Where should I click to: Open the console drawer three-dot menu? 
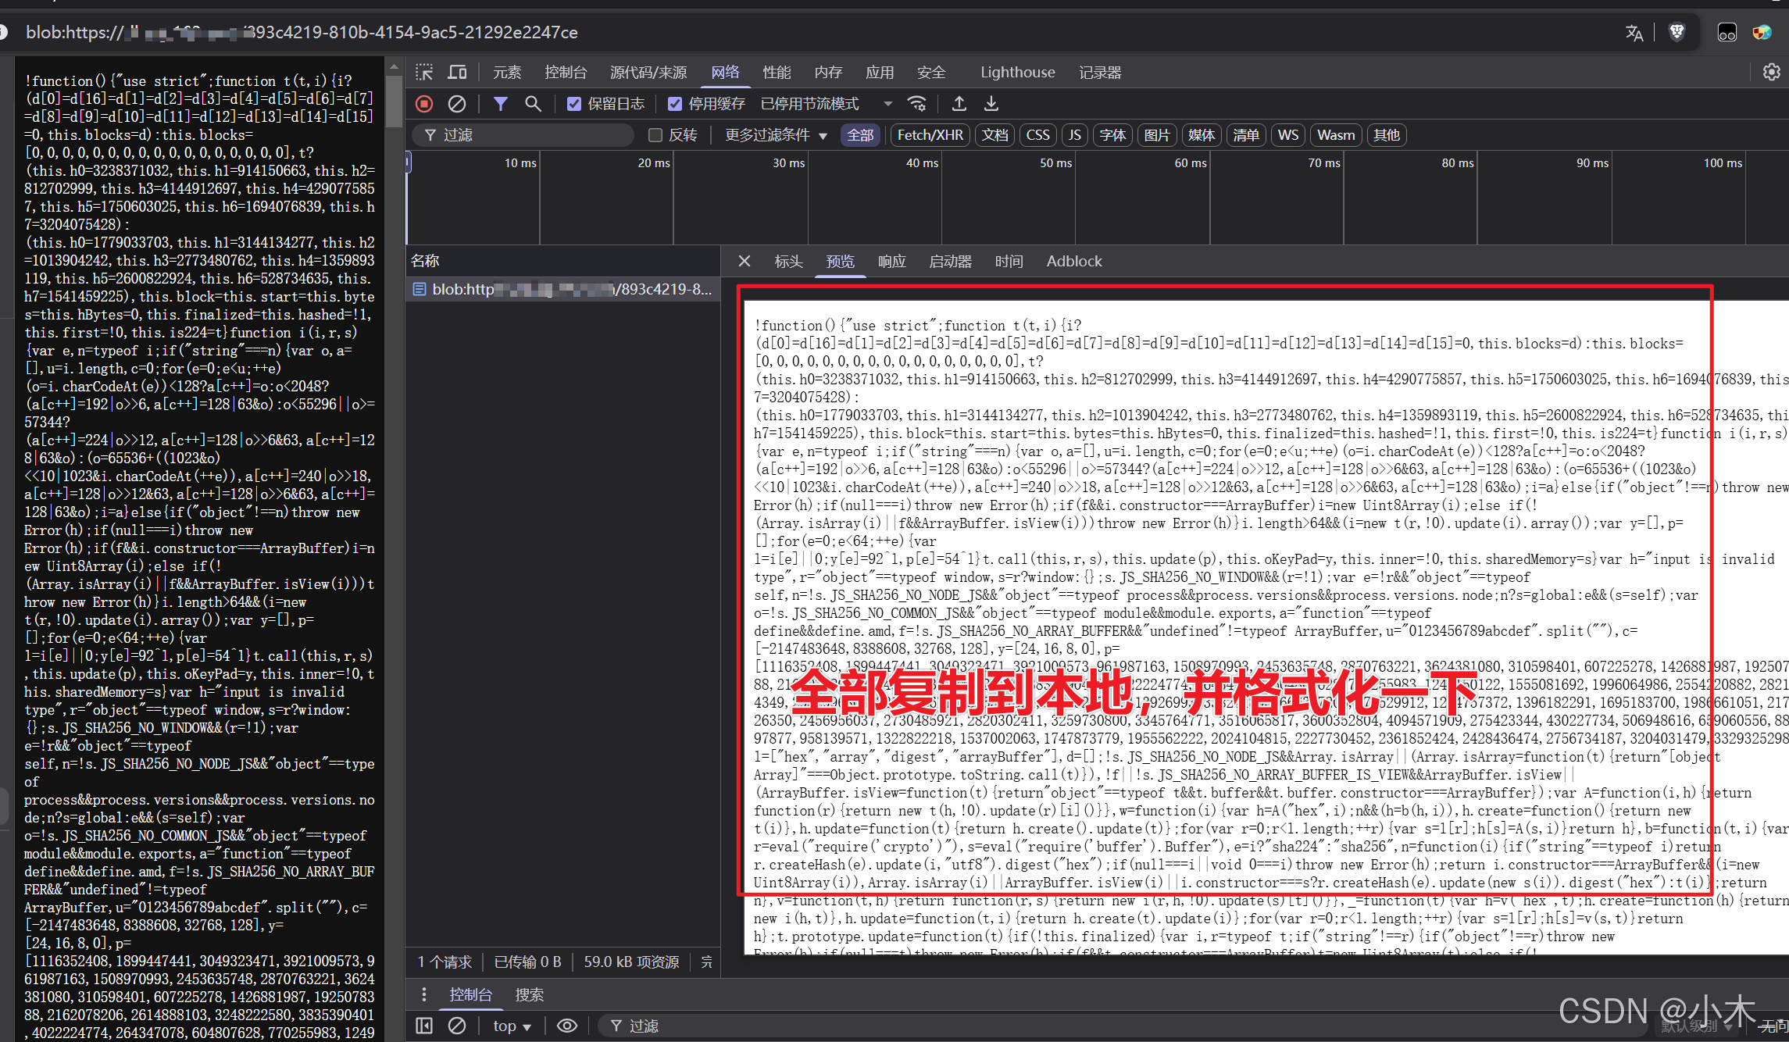point(424,994)
